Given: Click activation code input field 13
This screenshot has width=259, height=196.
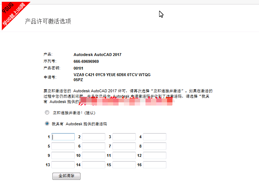Looking at the screenshot, I should (x=63, y=165).
